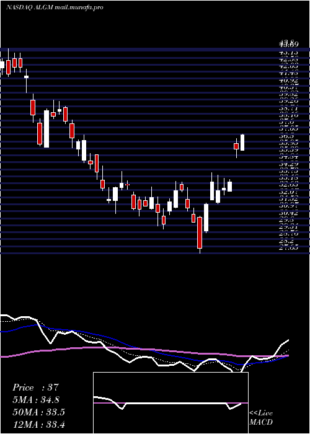Click the 30.42 price axis label
The height and width of the screenshot is (434, 310).
coord(289,213)
